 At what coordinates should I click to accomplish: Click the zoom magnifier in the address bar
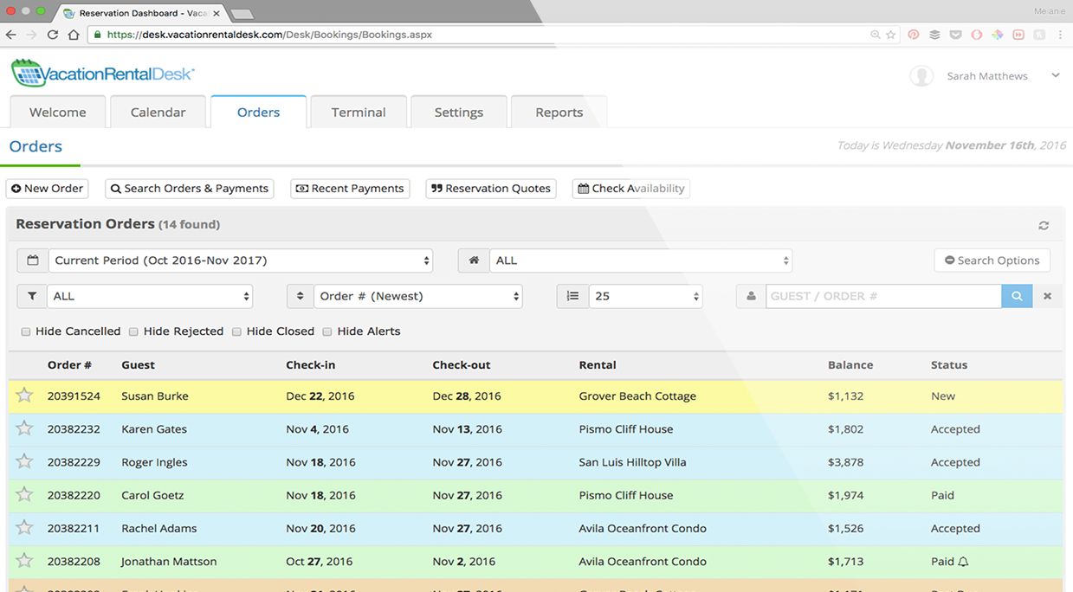tap(876, 35)
